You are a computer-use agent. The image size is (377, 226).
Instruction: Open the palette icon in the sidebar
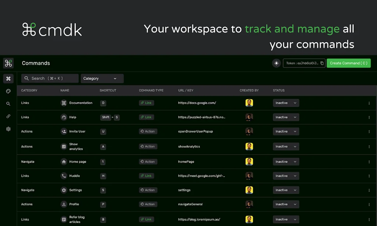[x=8, y=91]
